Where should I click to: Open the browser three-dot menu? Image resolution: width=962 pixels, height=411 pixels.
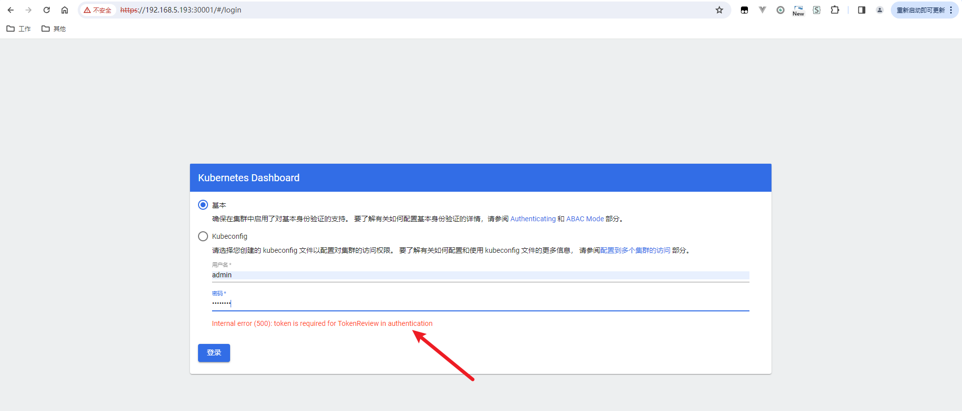[x=951, y=10]
